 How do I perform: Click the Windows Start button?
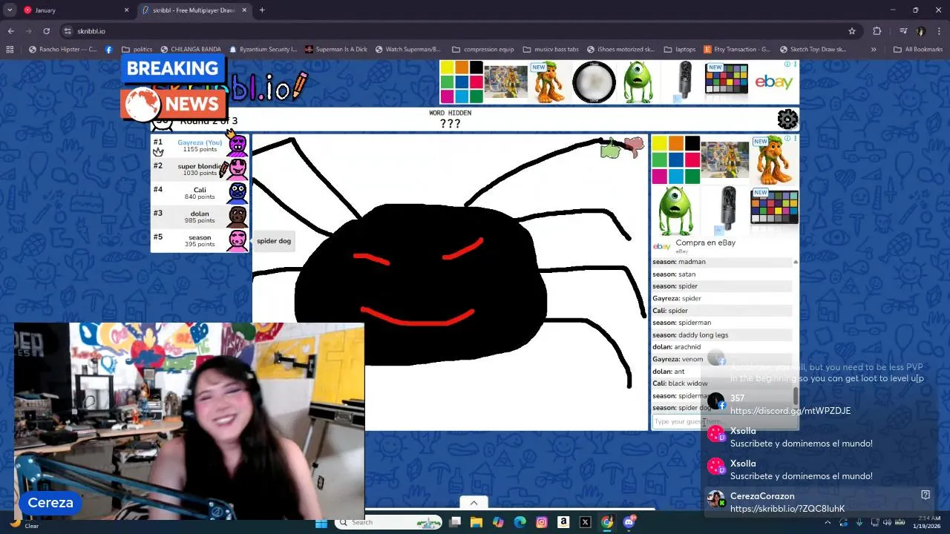tap(321, 522)
